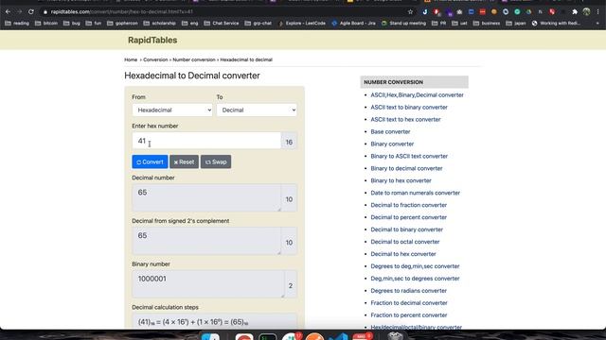Open Date to roman numerals converter link
The width and height of the screenshot is (606, 340).
coord(415,193)
